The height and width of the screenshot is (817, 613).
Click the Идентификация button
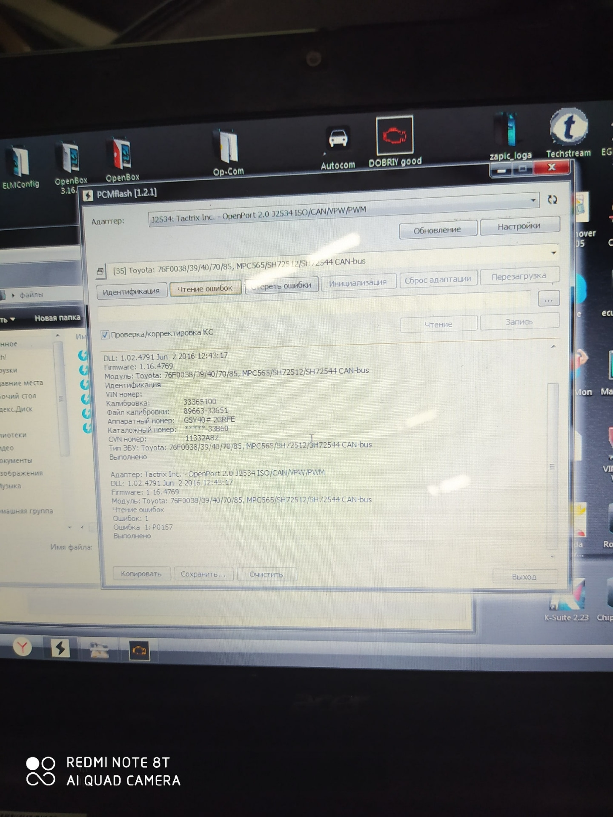[x=131, y=291]
